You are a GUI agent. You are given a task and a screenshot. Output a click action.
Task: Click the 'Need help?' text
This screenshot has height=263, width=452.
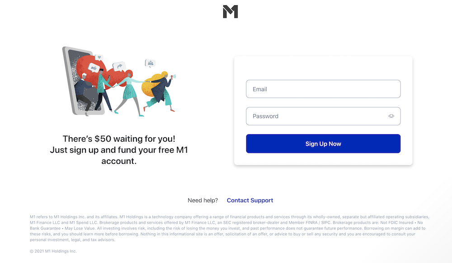click(202, 200)
